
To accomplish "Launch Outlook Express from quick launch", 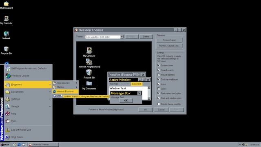I will point(24,145).
